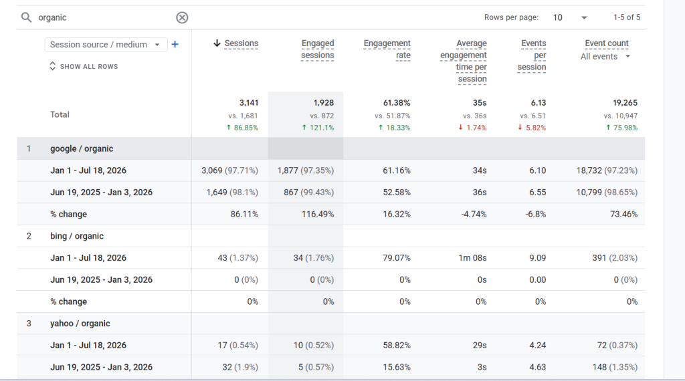This screenshot has width=685, height=381.
Task: Click bing engagement rate 79.07%
Action: pyautogui.click(x=397, y=258)
